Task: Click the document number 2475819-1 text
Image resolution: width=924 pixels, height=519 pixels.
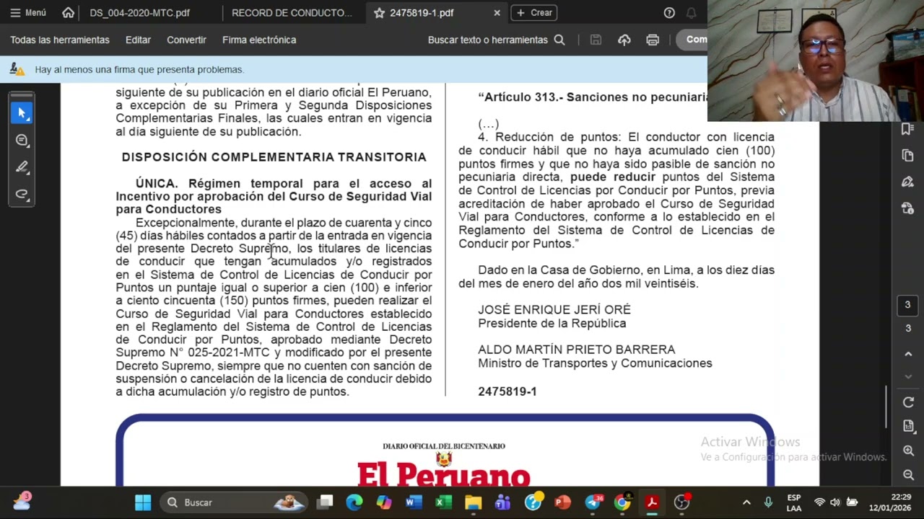Action: [507, 391]
